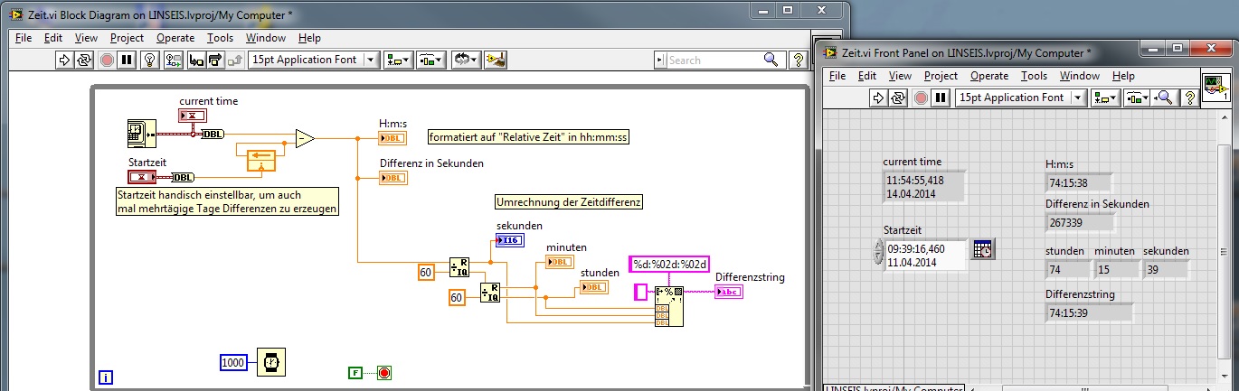
Task: Click Run arrow in Block Diagram toolbar
Action: pyautogui.click(x=65, y=61)
